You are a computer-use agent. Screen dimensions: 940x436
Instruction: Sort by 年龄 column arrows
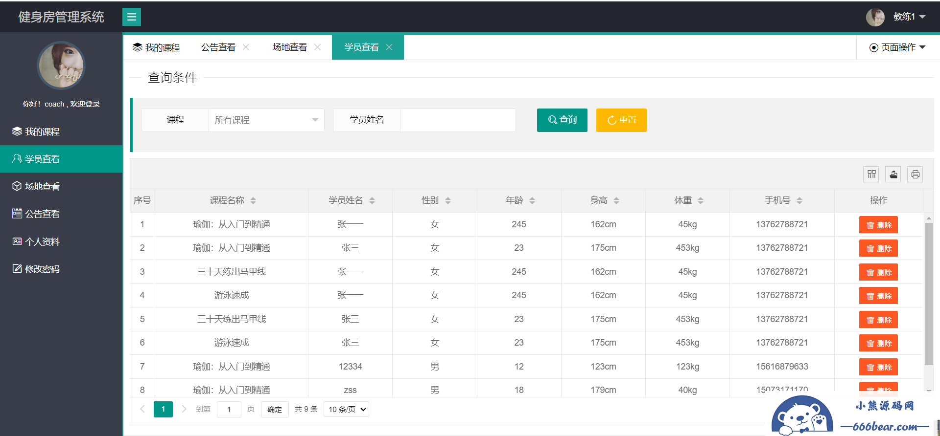pyautogui.click(x=532, y=200)
